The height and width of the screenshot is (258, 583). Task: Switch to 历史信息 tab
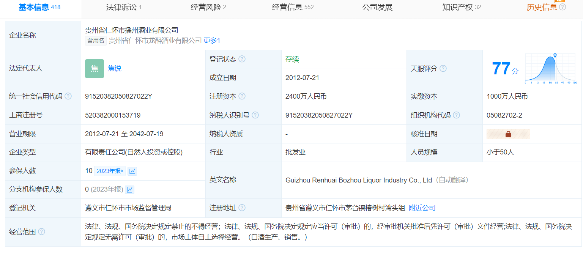(x=542, y=7)
